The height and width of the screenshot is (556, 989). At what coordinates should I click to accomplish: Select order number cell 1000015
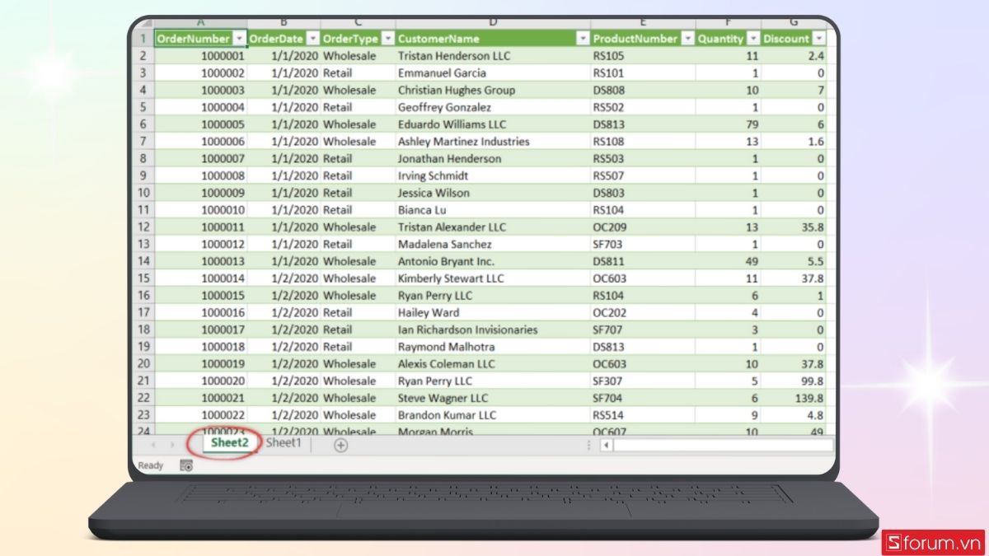(200, 295)
